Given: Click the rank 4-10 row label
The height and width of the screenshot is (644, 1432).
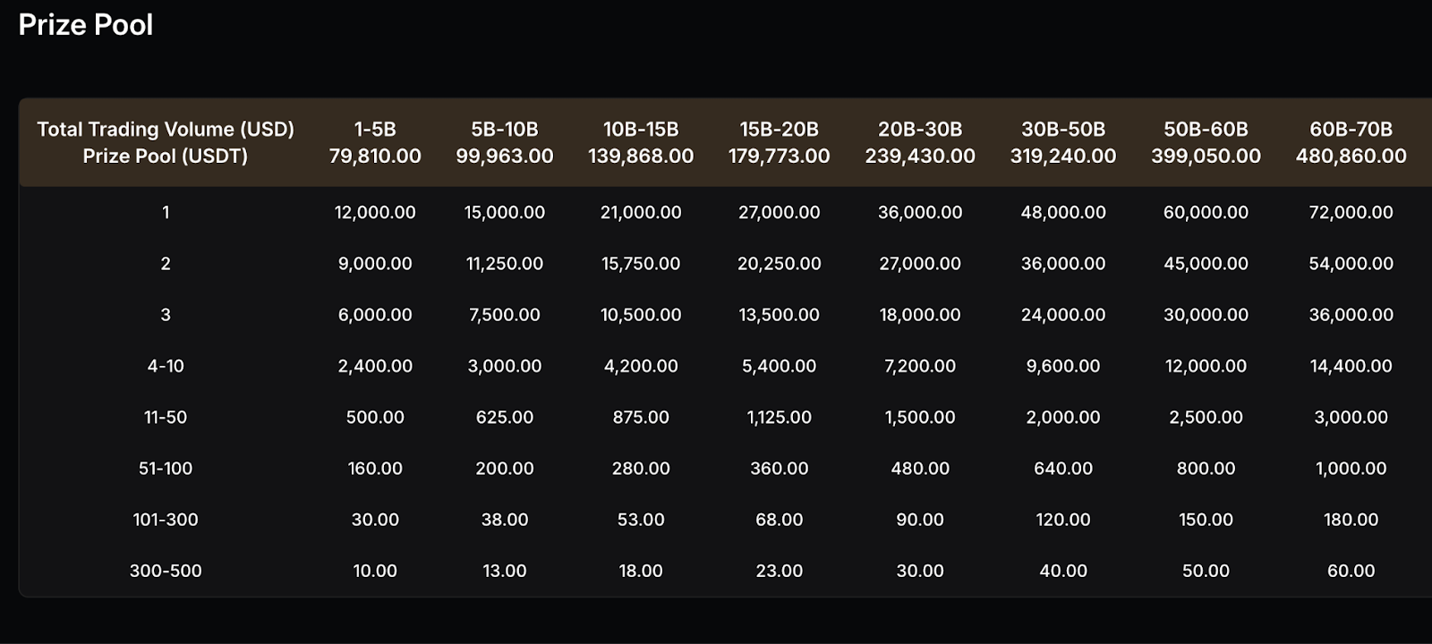Looking at the screenshot, I should 166,366.
